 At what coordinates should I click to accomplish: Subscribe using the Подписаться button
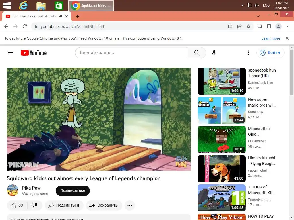point(73,190)
